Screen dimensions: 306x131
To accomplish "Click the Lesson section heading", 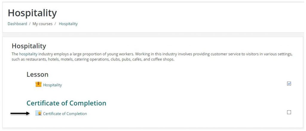I will [37, 74].
